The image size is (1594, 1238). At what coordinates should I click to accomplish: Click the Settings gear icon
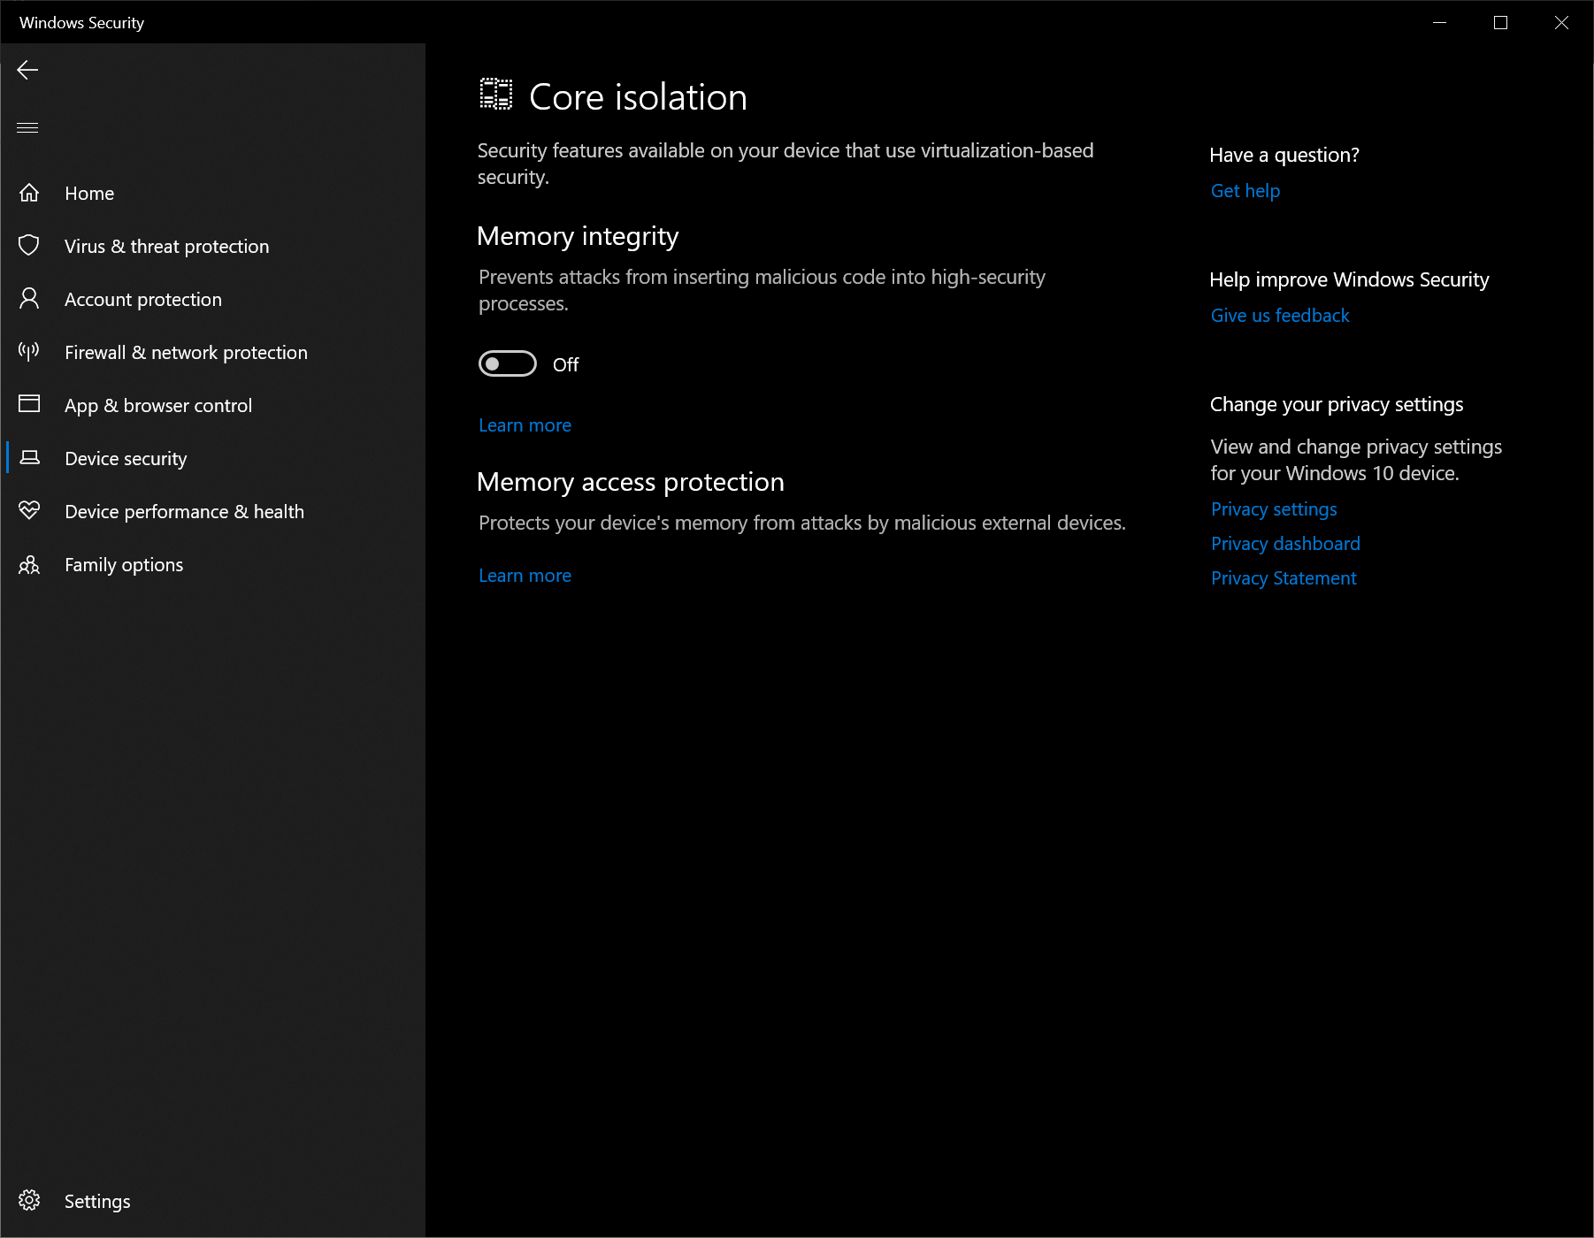(x=29, y=1200)
